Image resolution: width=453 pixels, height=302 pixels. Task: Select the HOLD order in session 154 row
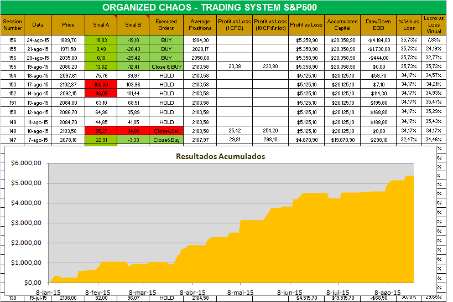coord(166,75)
